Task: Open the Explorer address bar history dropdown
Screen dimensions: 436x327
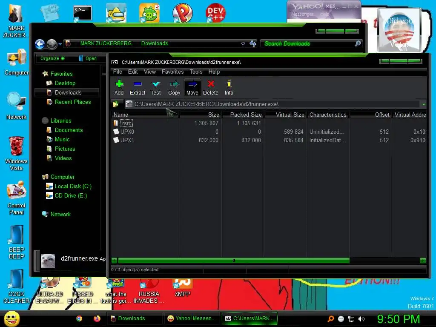Action: click(243, 44)
